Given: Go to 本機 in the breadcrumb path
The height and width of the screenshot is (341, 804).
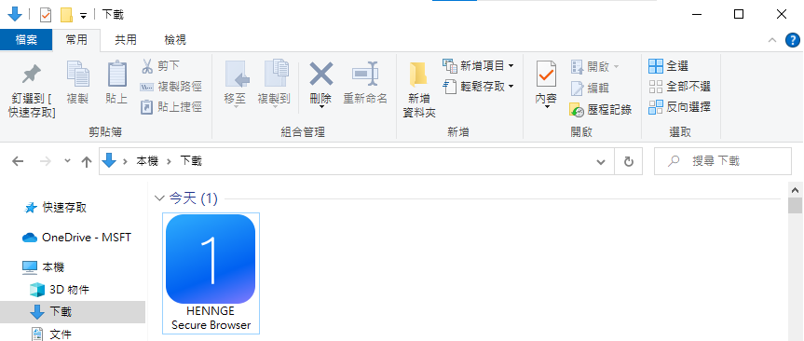Looking at the screenshot, I should point(147,161).
